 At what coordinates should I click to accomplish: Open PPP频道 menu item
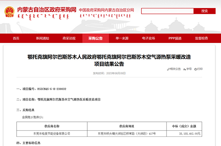pos(175,38)
